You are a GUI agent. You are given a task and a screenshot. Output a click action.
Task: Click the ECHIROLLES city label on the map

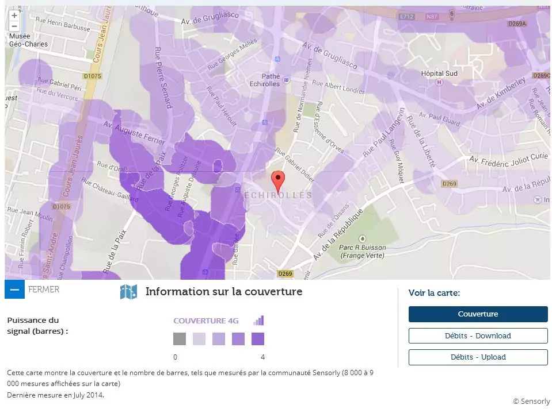point(279,196)
